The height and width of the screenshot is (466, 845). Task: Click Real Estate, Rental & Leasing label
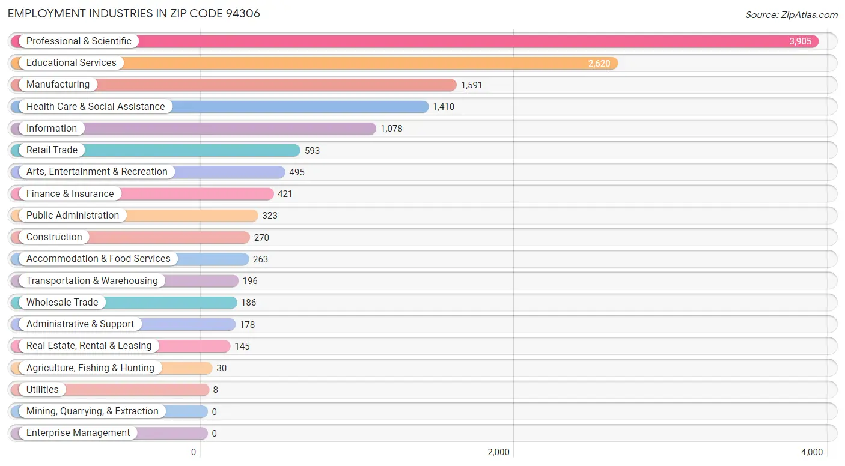point(89,346)
